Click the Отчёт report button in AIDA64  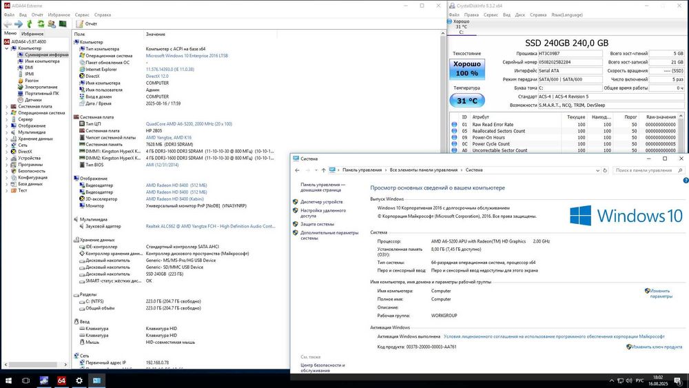(x=87, y=23)
